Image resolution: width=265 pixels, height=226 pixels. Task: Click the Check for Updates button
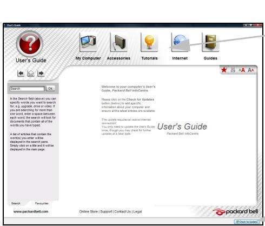[x=247, y=222]
